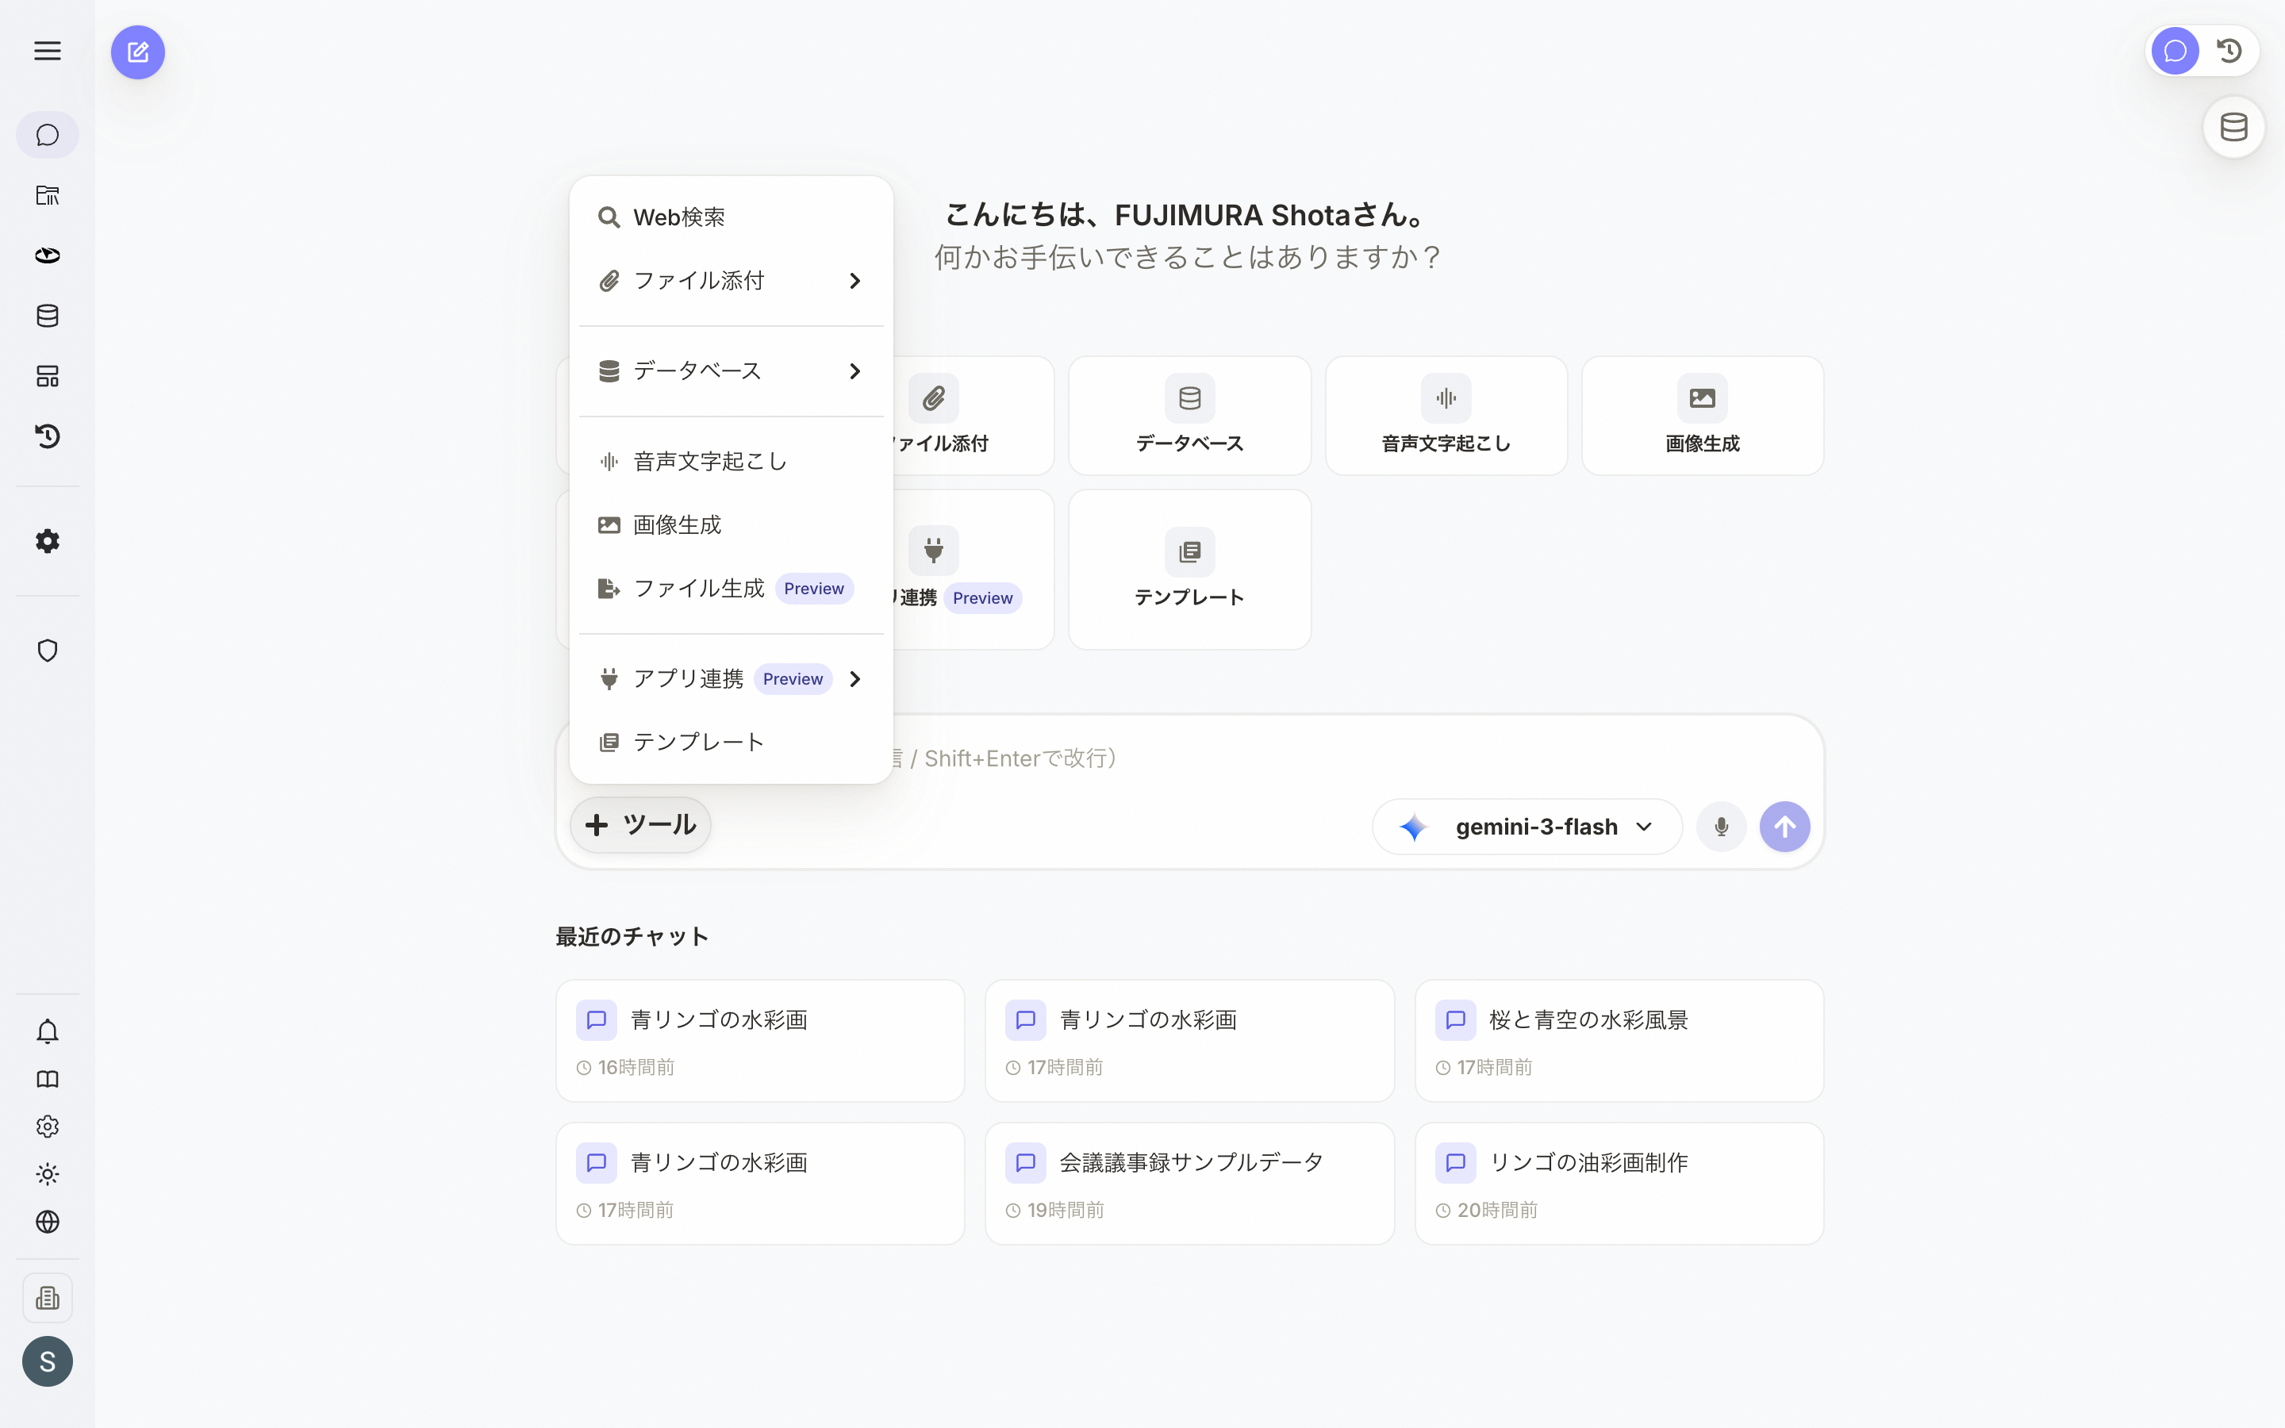Open the sidebar database icon
This screenshot has height=1428, width=2285.
(x=48, y=317)
